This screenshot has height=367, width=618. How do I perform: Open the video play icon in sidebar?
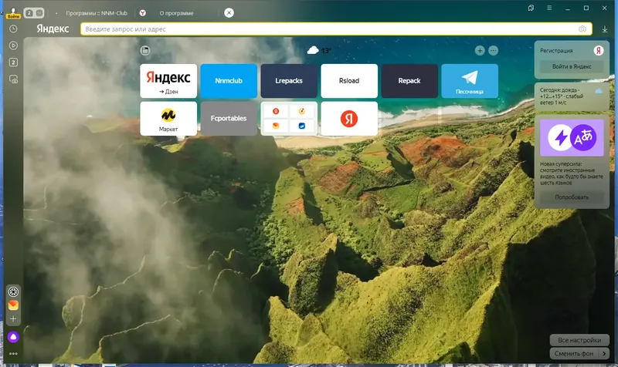pos(13,45)
